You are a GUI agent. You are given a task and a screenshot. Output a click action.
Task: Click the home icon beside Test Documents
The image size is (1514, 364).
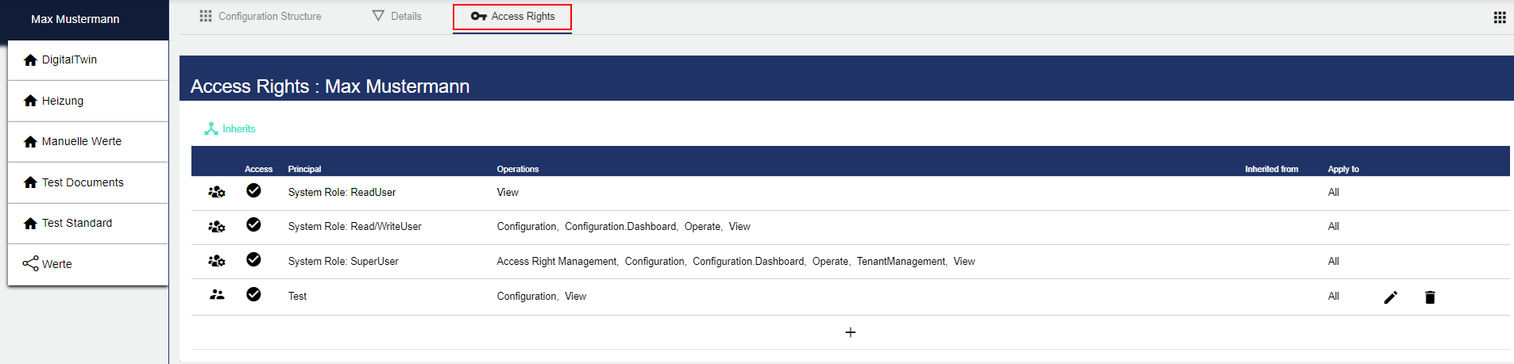(x=30, y=182)
